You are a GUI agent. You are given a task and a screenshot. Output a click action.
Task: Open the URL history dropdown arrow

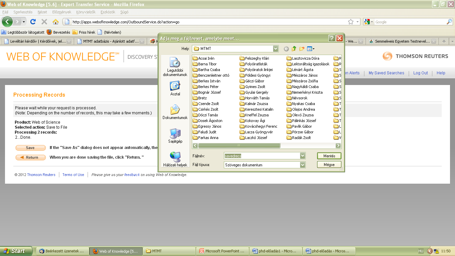(358, 22)
